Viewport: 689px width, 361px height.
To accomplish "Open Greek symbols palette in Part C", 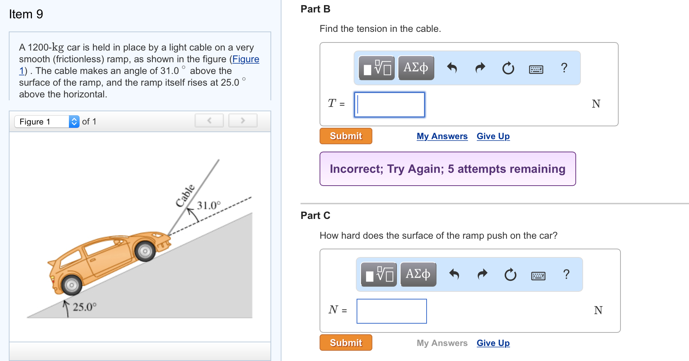I will pos(418,275).
